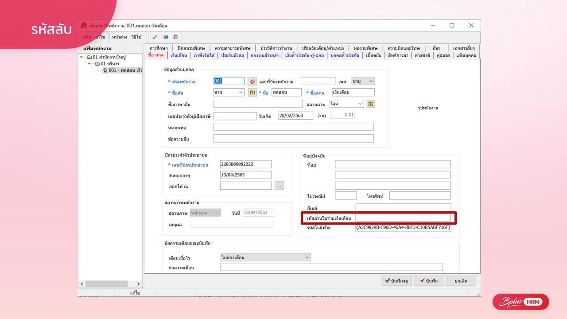The height and width of the screenshot is (319, 567).
Task: Switch to the ภาษีเงินได้ tab
Action: click(x=204, y=55)
